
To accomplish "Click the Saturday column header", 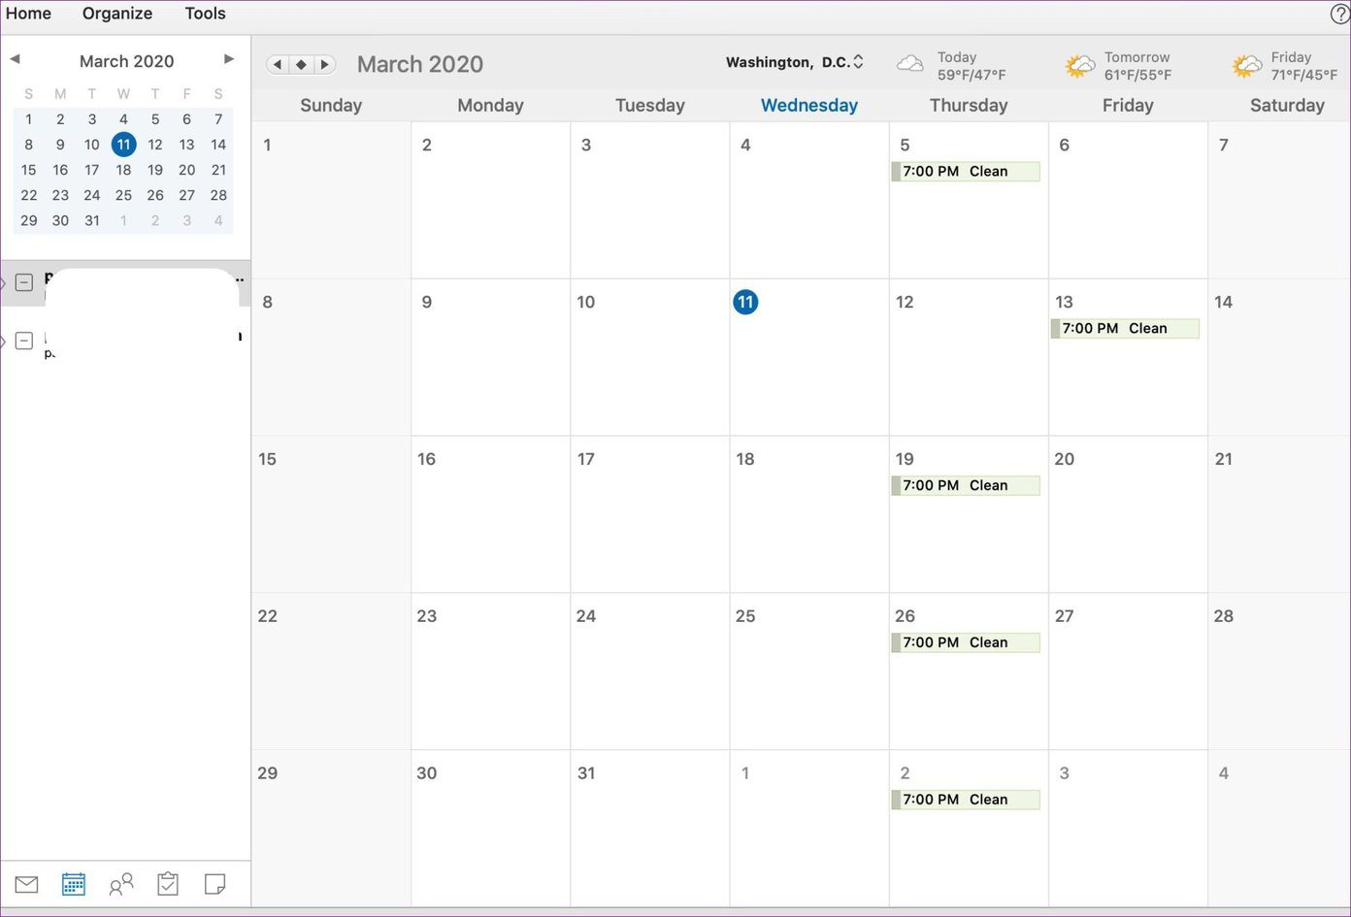I will coord(1287,105).
